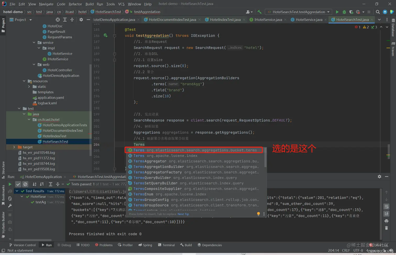The height and width of the screenshot is (255, 396).
Task: Sort test results alphabetically
Action: 34,184
